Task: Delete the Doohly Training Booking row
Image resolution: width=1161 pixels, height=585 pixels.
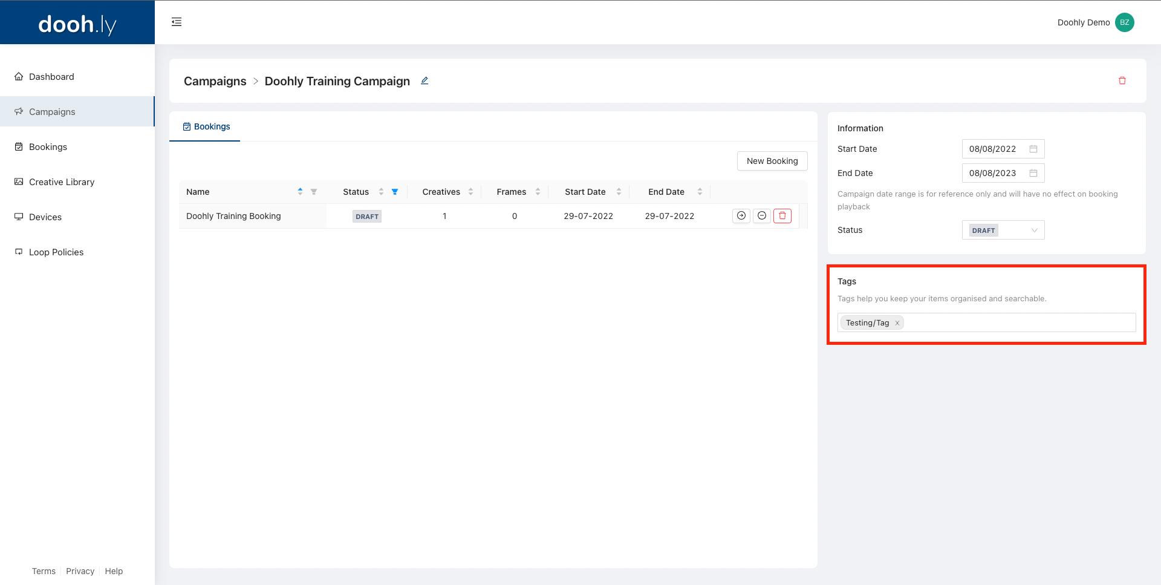Action: (782, 216)
